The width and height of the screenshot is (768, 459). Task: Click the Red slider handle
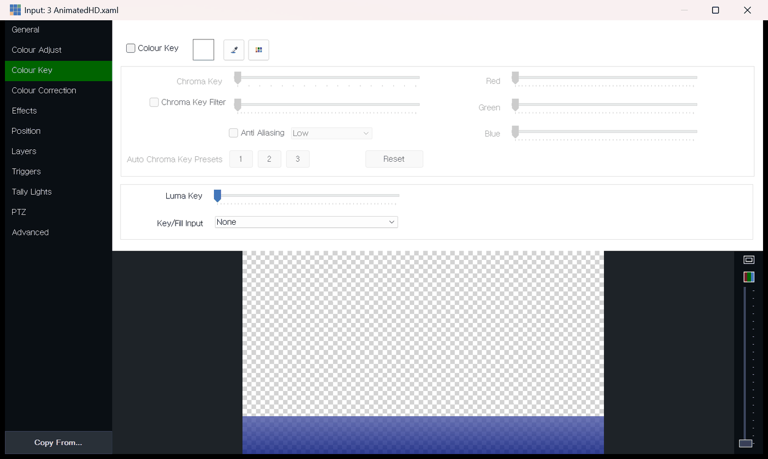[515, 78]
